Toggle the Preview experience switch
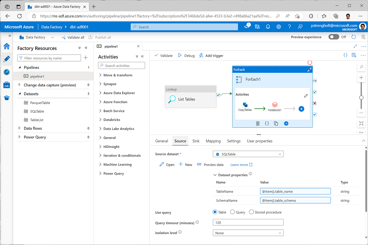Viewport: 368px width, 245px height. coord(333,36)
